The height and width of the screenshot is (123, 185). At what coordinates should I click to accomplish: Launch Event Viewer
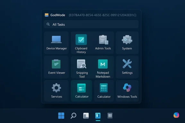[57, 67]
